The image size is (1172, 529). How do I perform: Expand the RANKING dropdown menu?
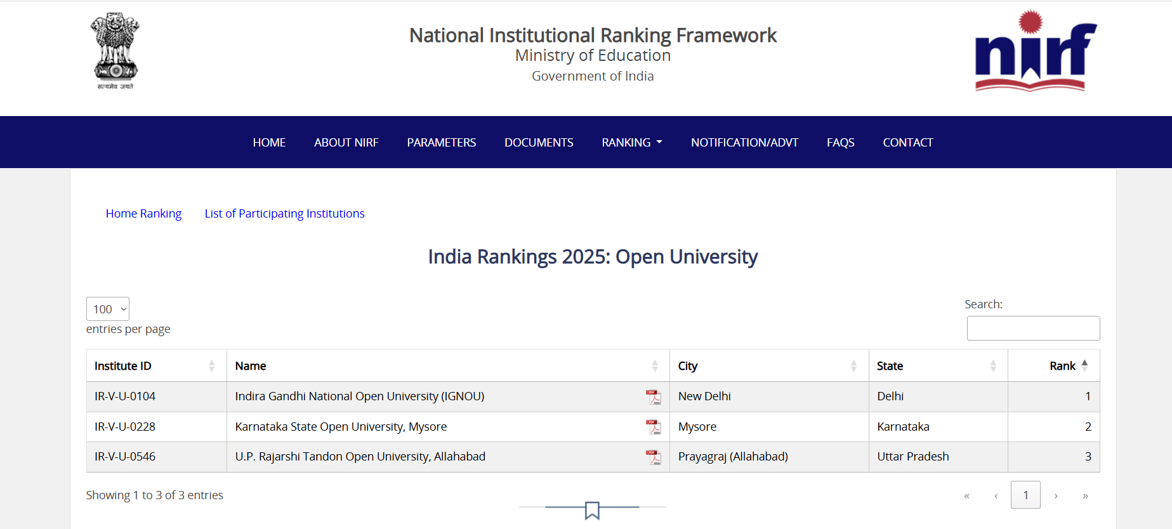[x=632, y=143]
